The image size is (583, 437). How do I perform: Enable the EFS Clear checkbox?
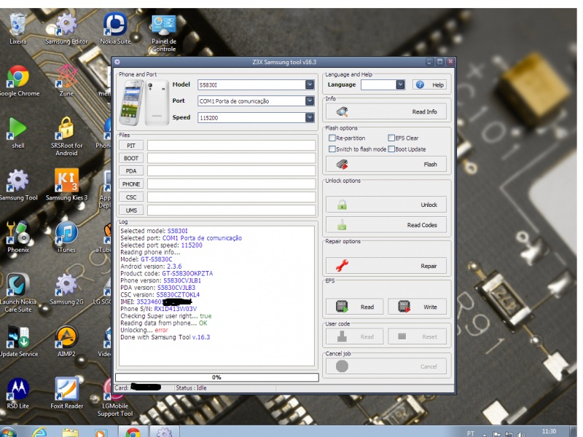[x=391, y=138]
